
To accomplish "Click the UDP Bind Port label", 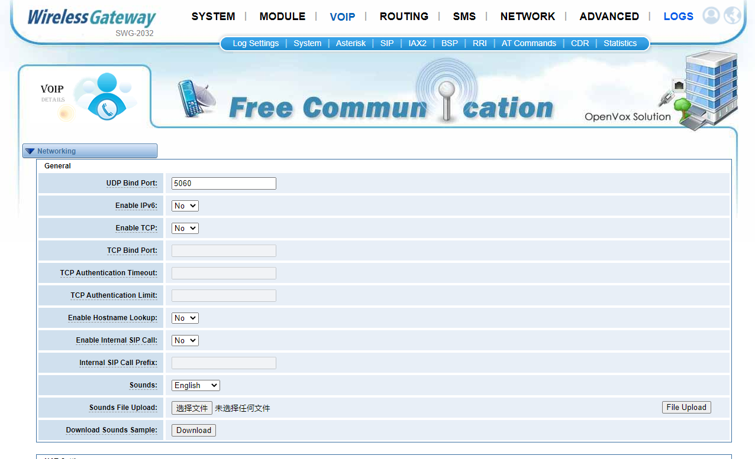I will (132, 183).
